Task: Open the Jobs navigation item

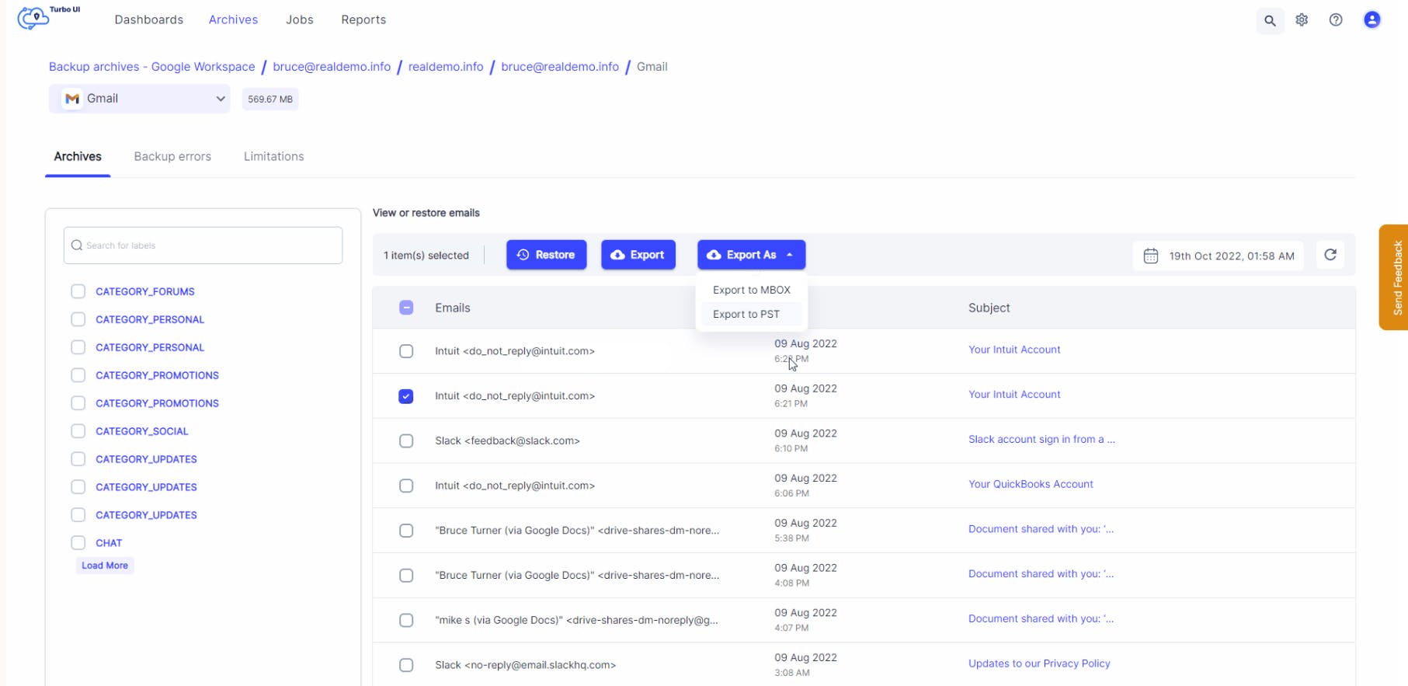Action: click(x=300, y=19)
